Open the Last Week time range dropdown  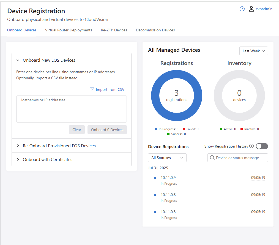pos(253,51)
